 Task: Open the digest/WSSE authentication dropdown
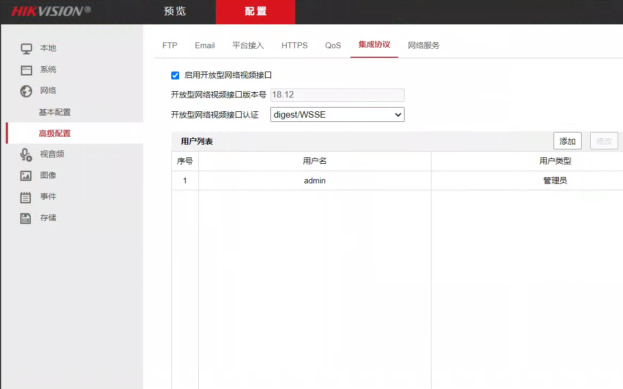pyautogui.click(x=337, y=114)
